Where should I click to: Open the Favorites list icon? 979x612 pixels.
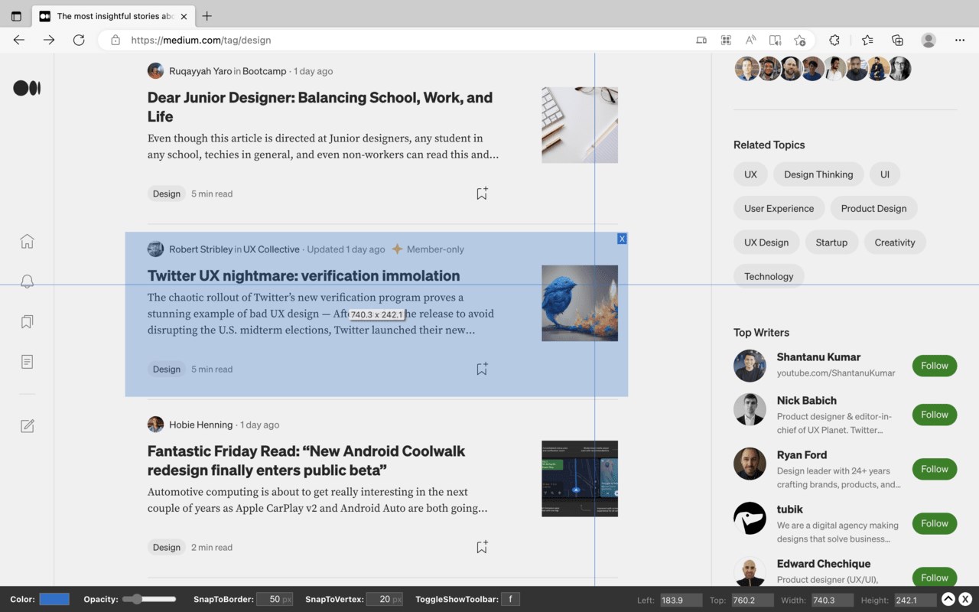coord(867,40)
